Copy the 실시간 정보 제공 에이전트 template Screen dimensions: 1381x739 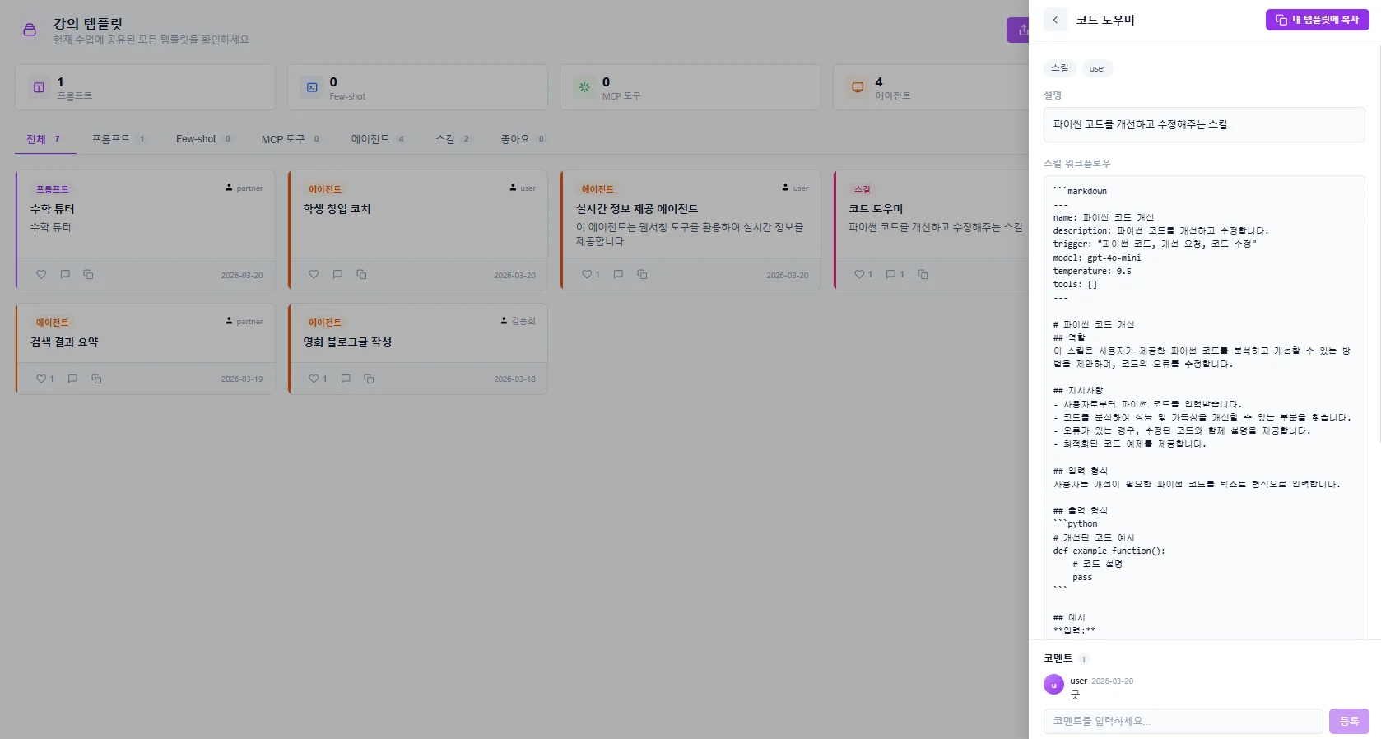click(x=642, y=275)
